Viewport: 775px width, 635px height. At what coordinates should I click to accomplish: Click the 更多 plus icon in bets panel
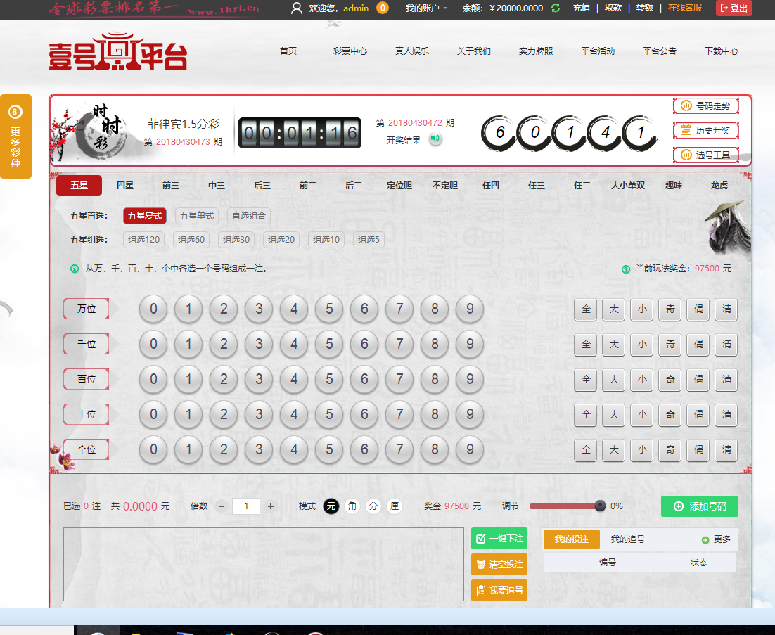(705, 540)
